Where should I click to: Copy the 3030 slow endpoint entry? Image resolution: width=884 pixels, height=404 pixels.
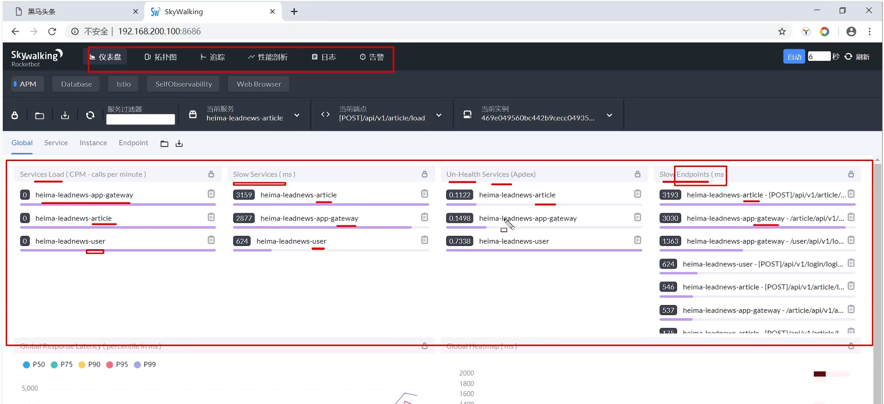pyautogui.click(x=851, y=217)
